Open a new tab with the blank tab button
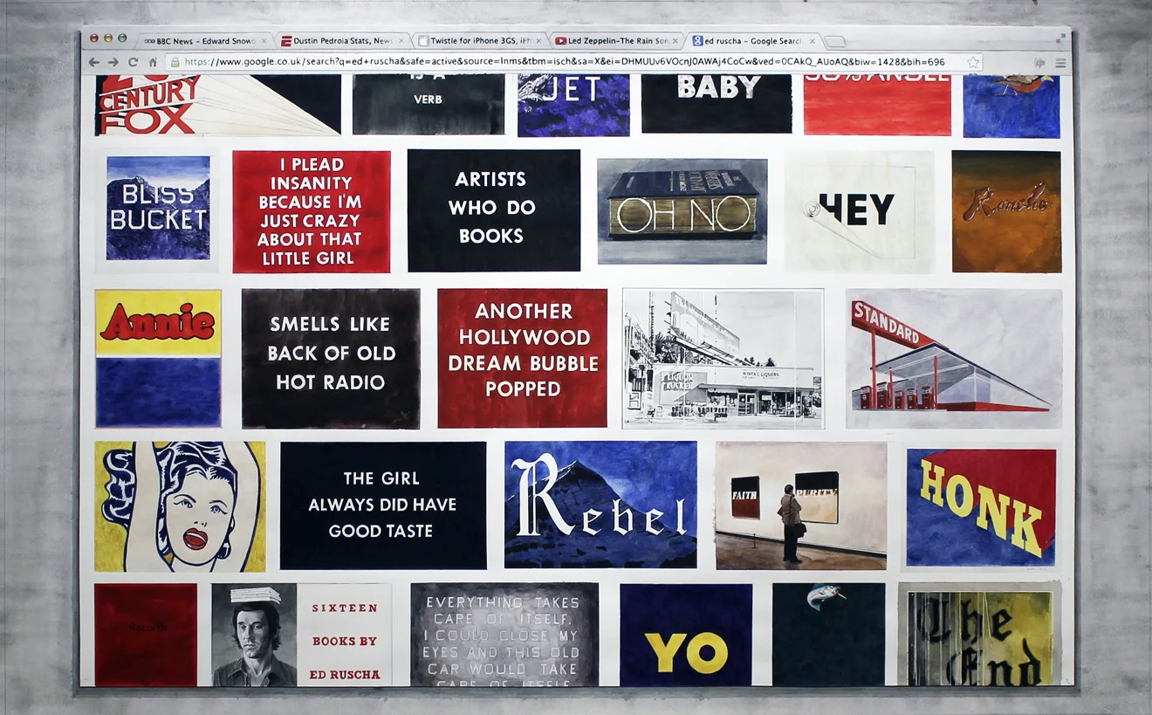The image size is (1152, 715). tap(835, 42)
